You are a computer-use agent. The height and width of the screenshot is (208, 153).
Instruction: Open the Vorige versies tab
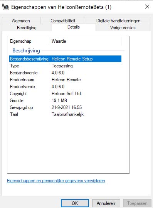[x=123, y=28]
